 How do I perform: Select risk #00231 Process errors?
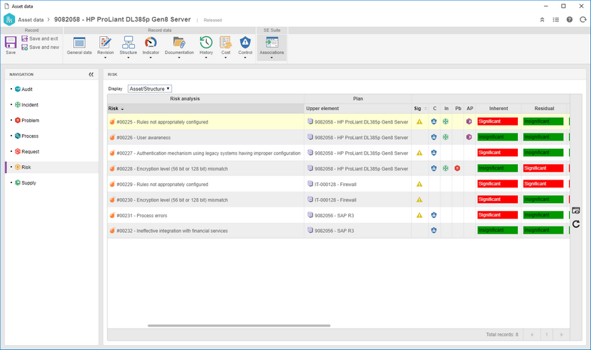pyautogui.click(x=142, y=216)
